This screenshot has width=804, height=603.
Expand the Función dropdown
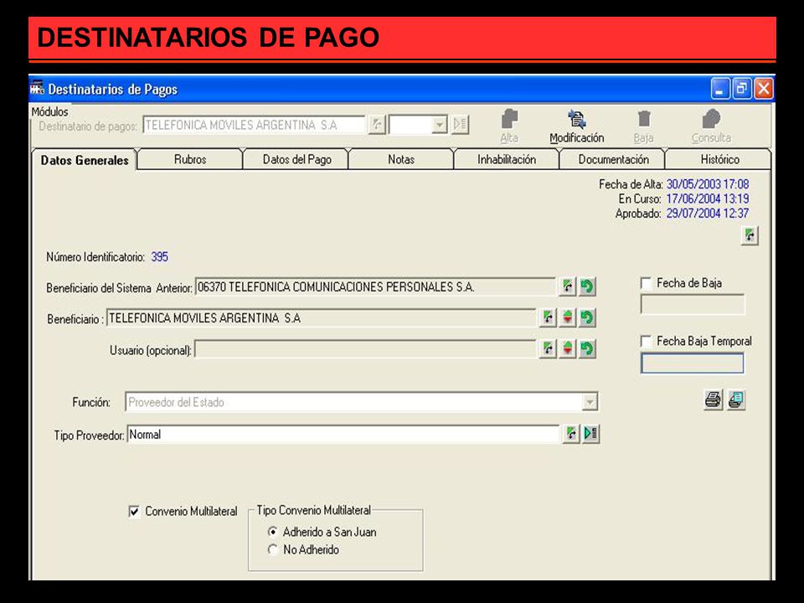[x=590, y=403]
